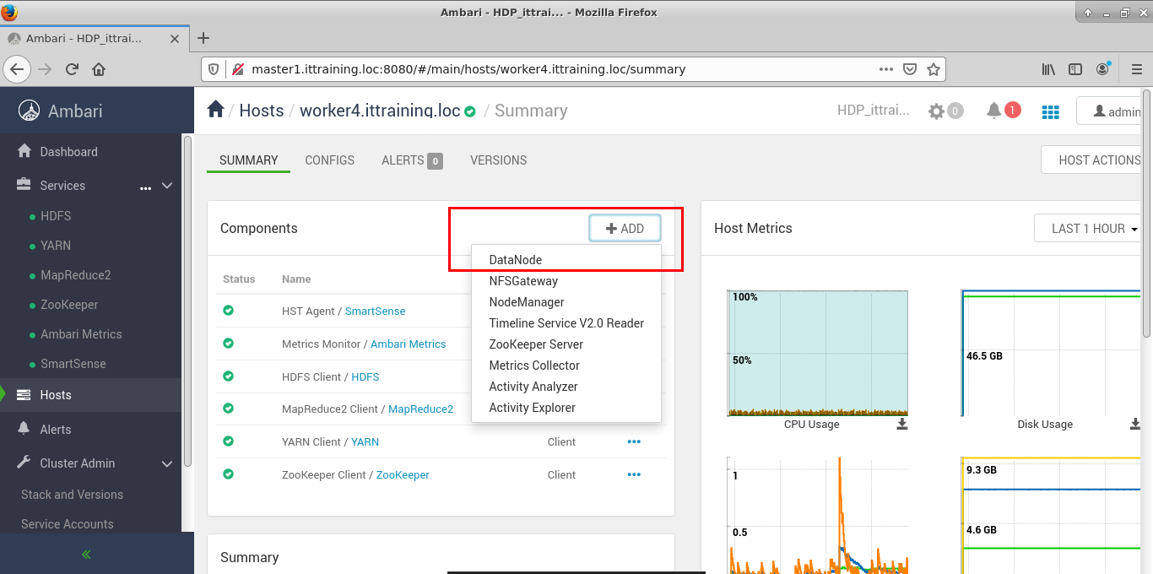Open the views grid icon
Viewport: 1153px width, 574px height.
click(1050, 111)
